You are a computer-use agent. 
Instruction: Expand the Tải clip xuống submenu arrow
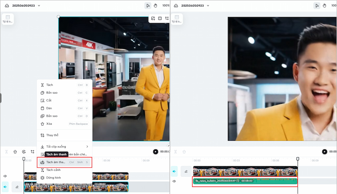pyautogui.click(x=87, y=147)
